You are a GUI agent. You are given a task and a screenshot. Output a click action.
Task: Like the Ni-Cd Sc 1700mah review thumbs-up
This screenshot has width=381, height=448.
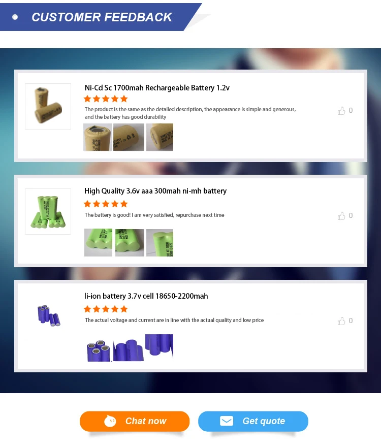pos(341,111)
